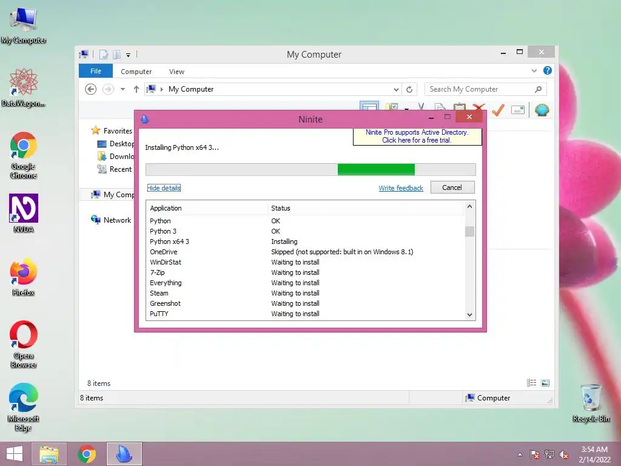The height and width of the screenshot is (466, 621).
Task: Click search magnifier icon in Explorer
Action: pos(539,89)
